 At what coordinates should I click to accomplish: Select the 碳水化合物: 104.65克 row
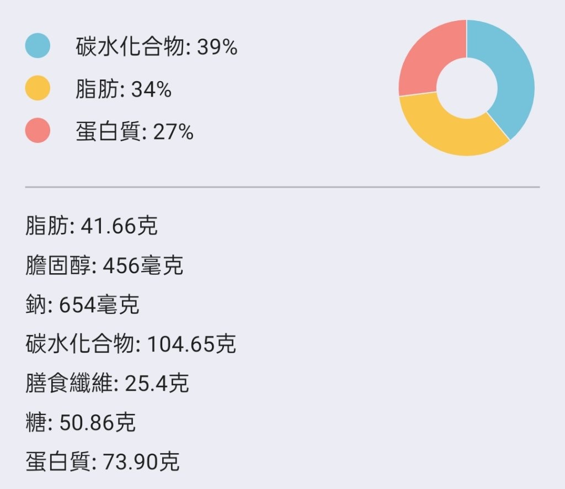tap(130, 344)
